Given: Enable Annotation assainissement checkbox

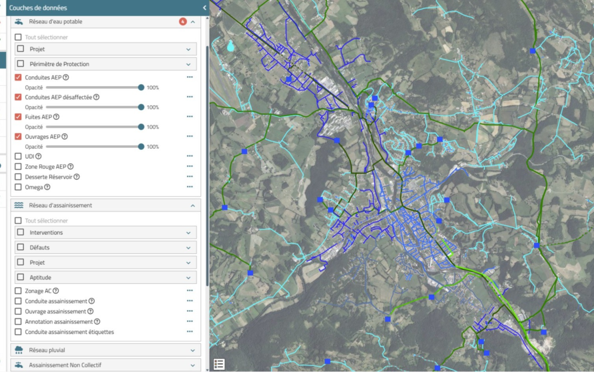Looking at the screenshot, I should click(18, 321).
